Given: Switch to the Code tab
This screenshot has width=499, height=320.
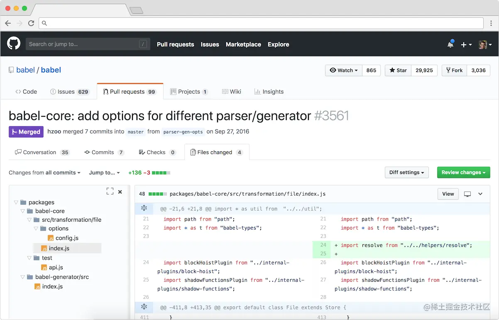Looking at the screenshot, I should tap(26, 92).
